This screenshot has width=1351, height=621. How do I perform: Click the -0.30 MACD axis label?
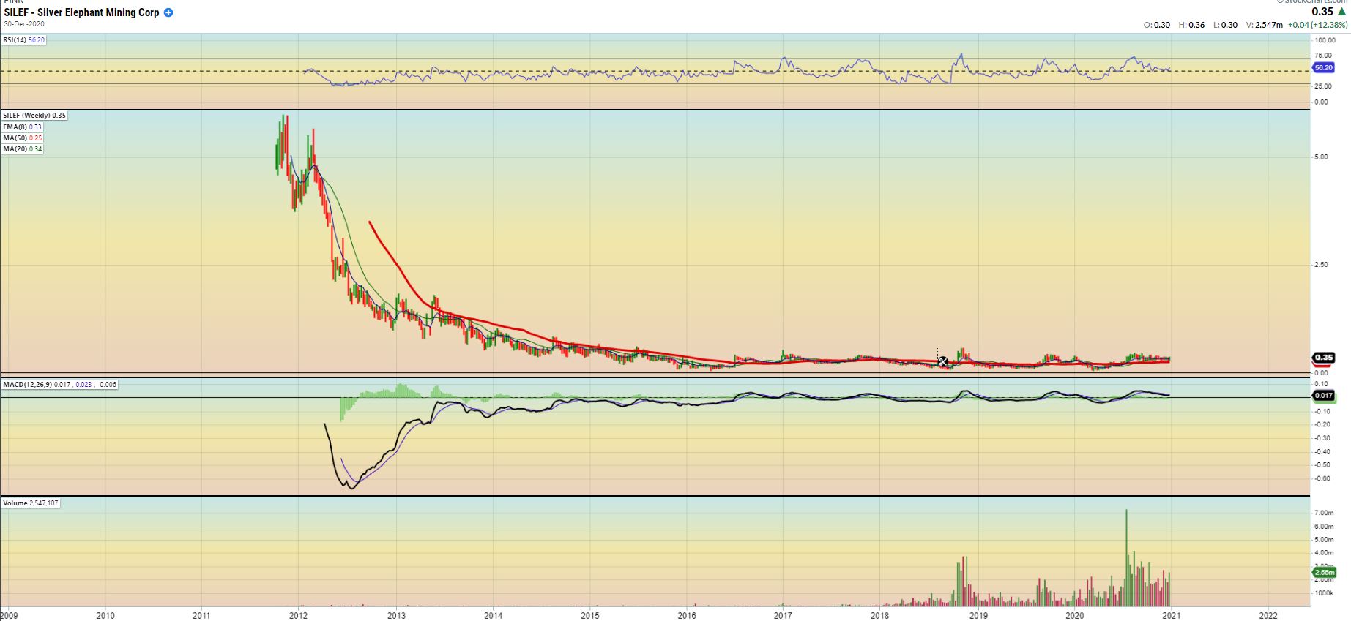(1322, 438)
